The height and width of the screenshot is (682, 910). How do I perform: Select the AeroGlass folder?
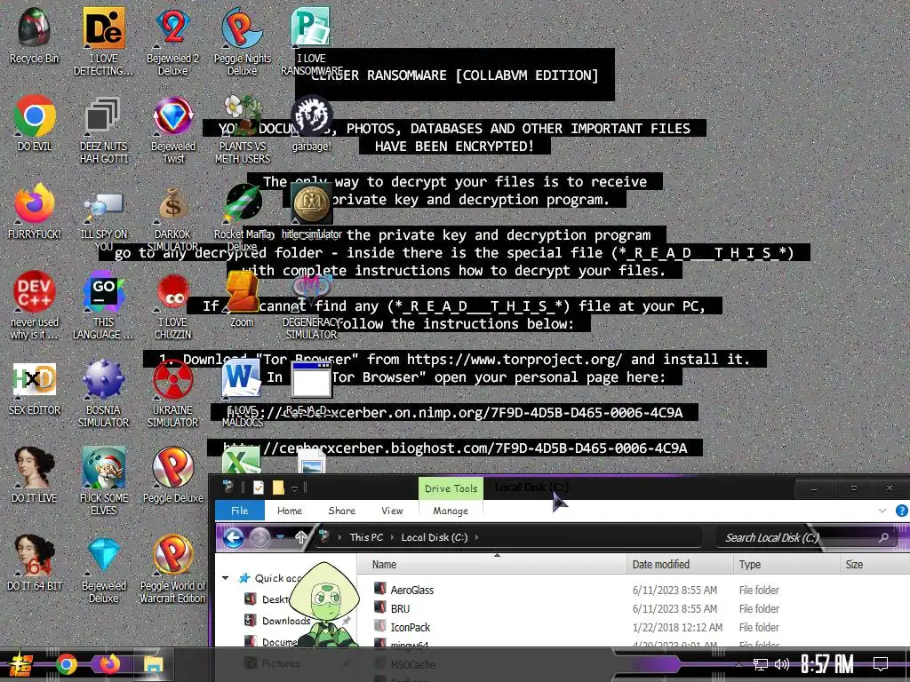point(412,590)
